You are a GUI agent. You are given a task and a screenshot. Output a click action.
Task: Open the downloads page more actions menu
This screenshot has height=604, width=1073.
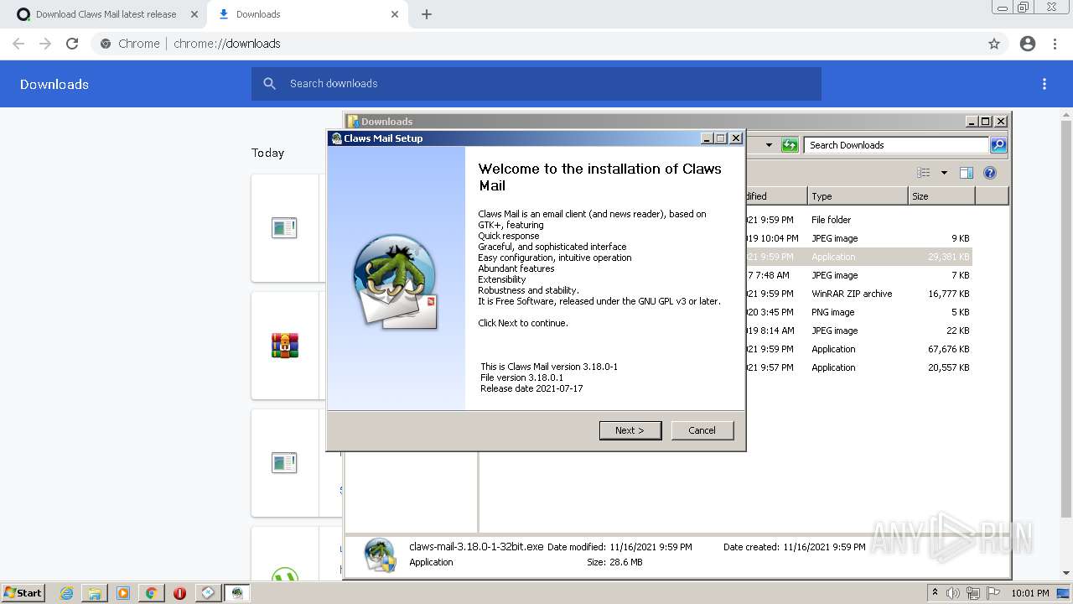[x=1044, y=84]
